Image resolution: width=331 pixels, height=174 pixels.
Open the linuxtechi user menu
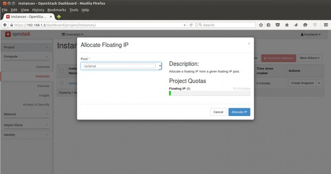click(310, 34)
